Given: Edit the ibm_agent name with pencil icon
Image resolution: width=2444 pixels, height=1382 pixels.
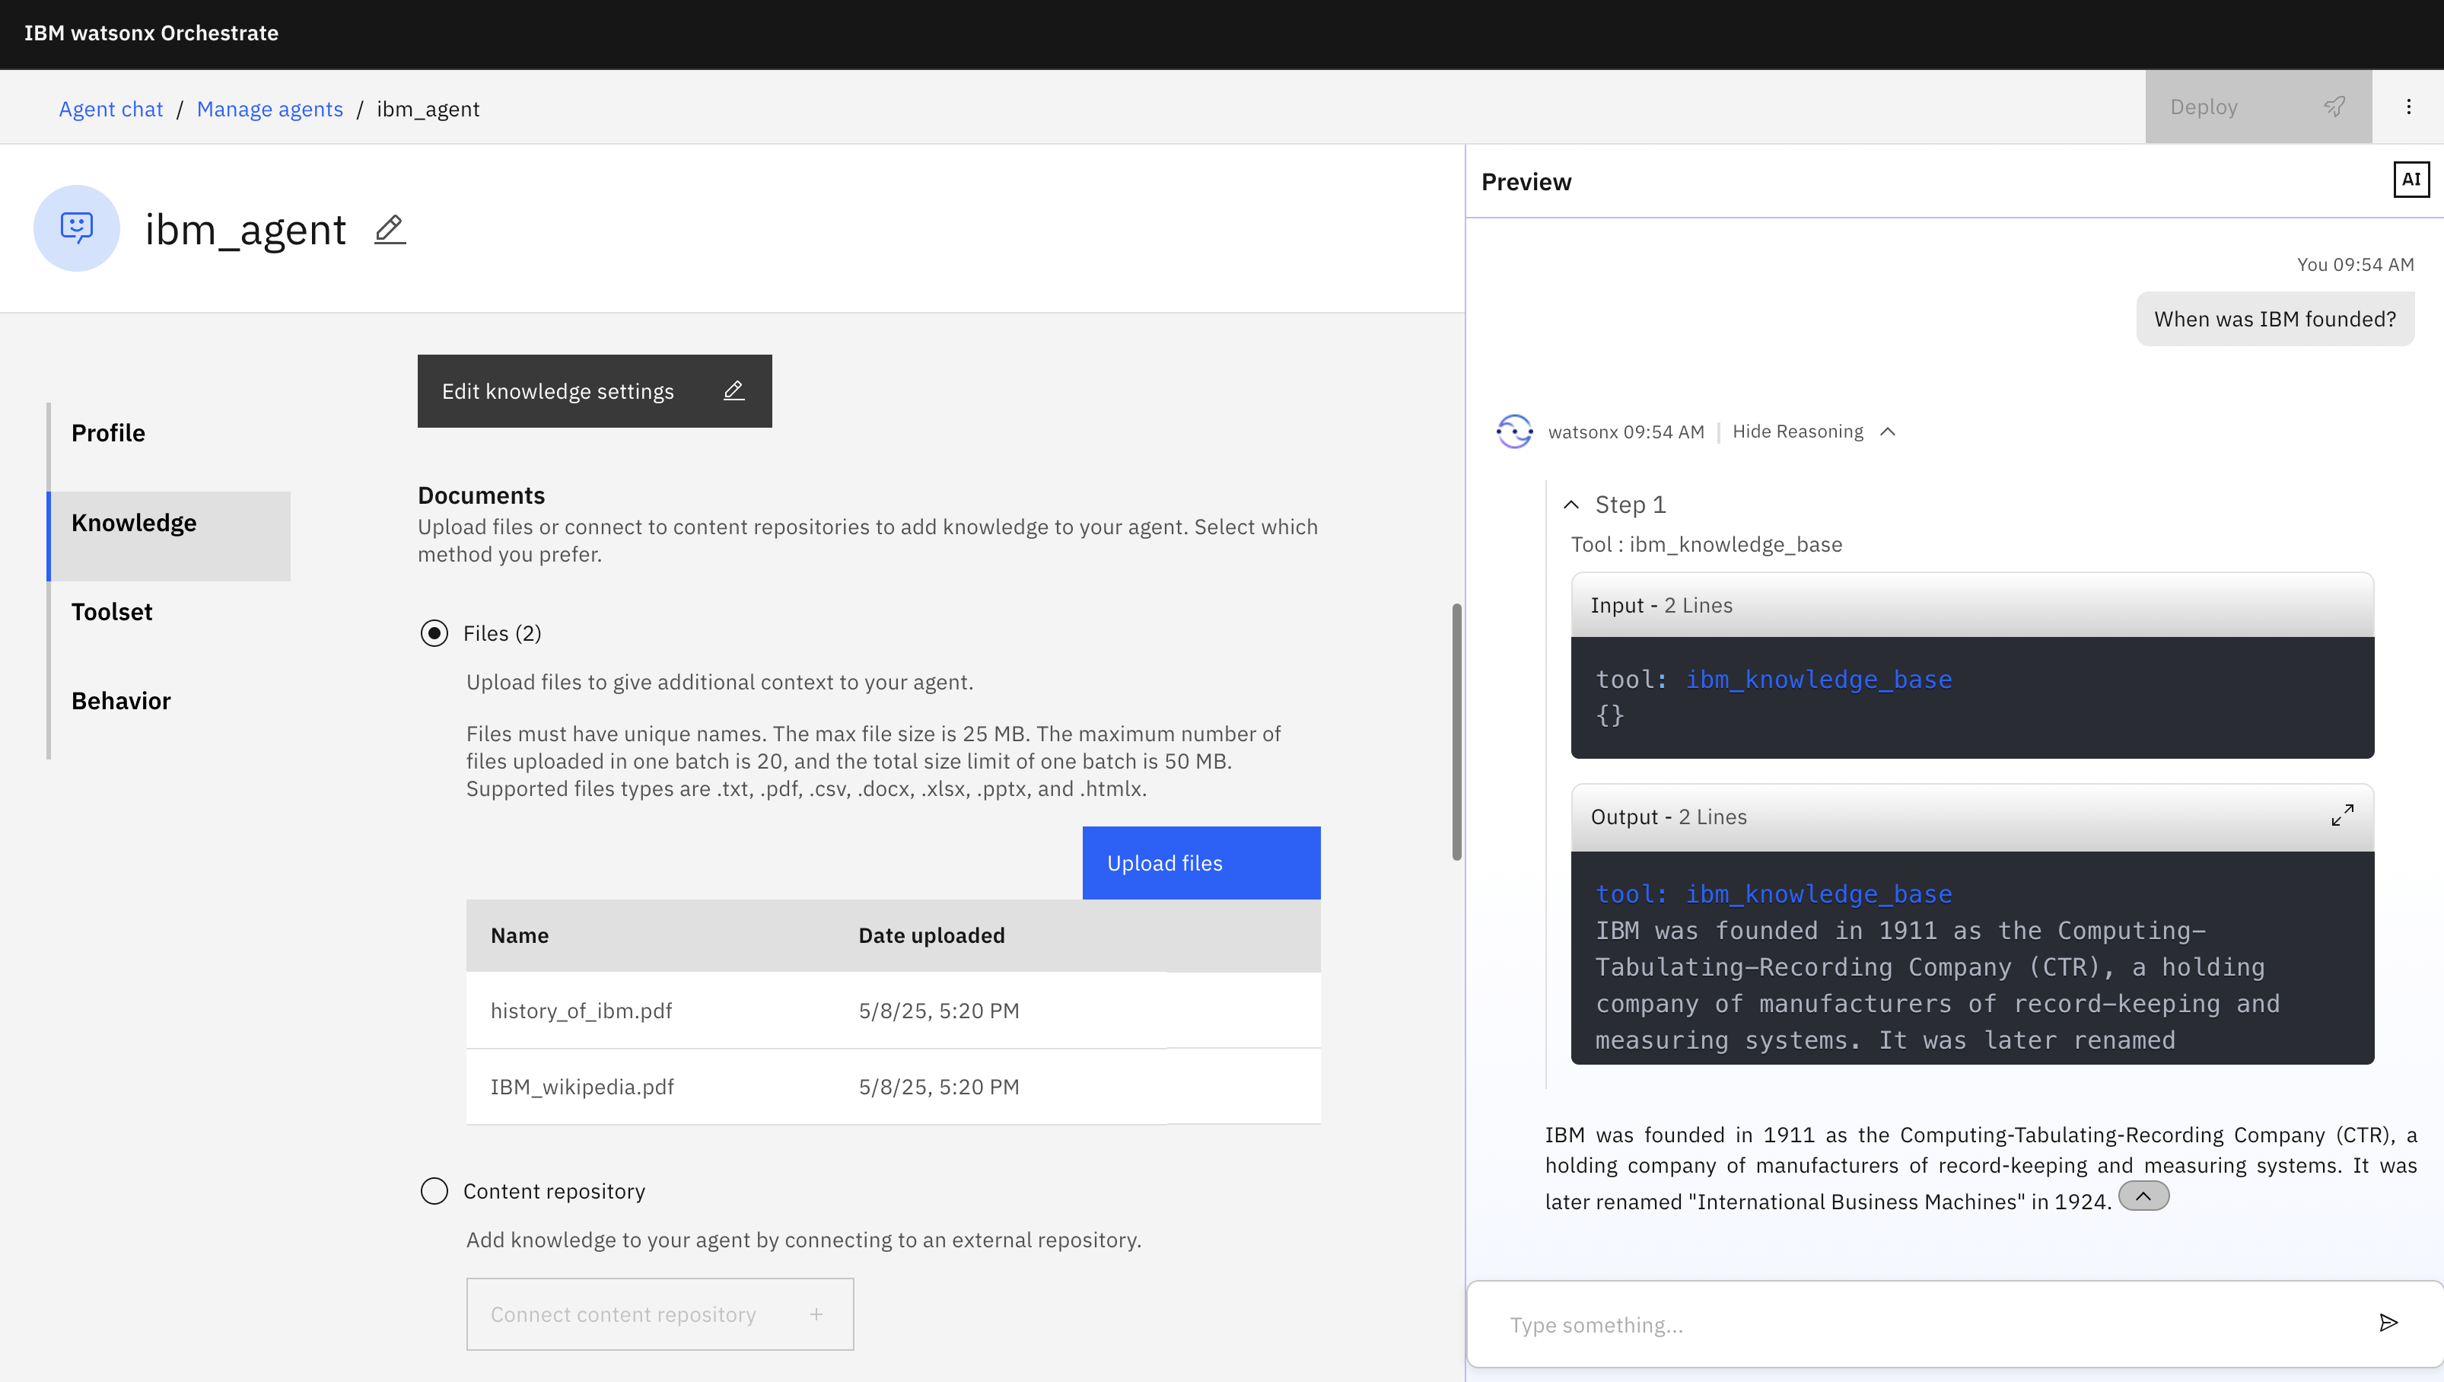Looking at the screenshot, I should click(x=390, y=230).
